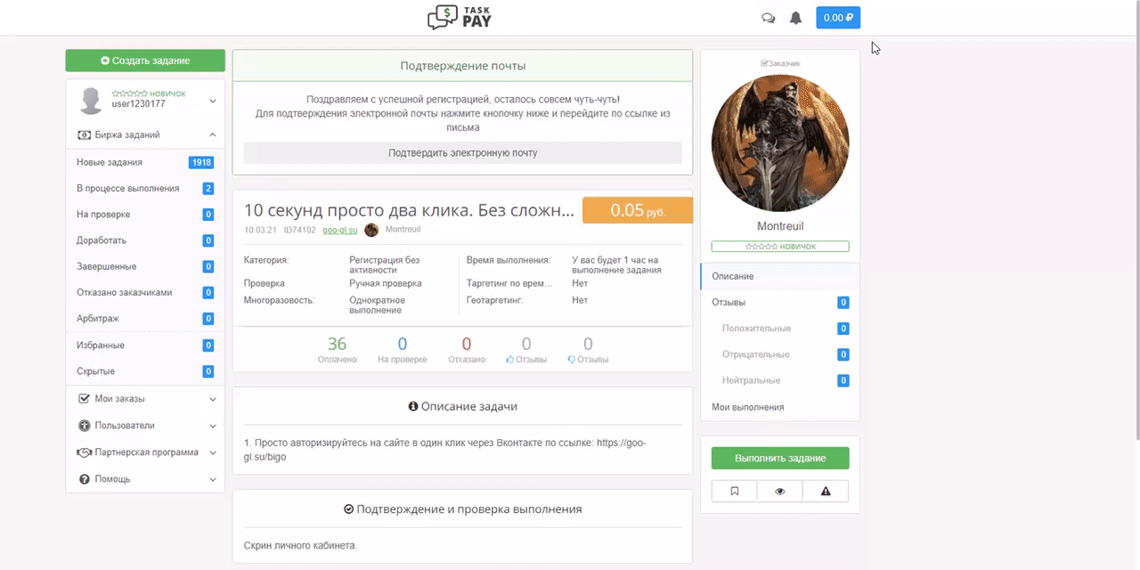This screenshot has width=1140, height=570.
Task: Select the НОВИЧОК rating badge under Montreuil
Action: pos(780,247)
